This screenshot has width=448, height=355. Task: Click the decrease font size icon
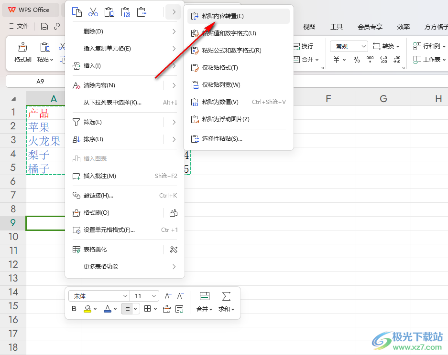181,296
